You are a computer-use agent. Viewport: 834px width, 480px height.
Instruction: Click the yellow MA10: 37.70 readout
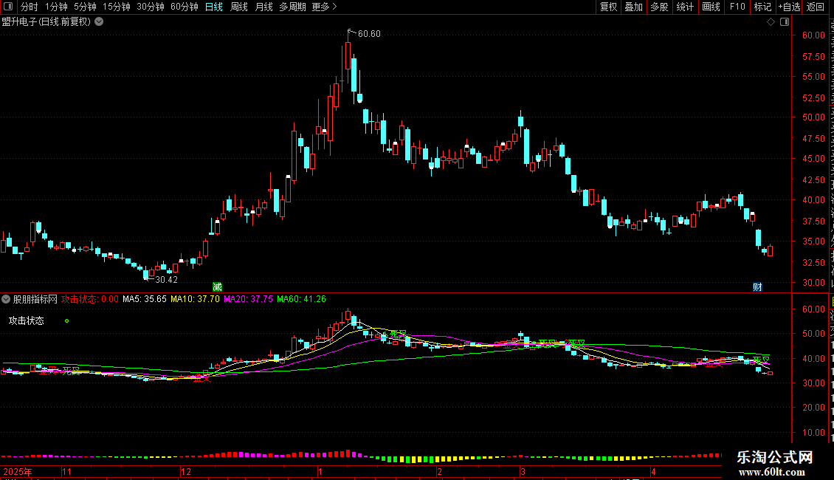(x=195, y=299)
